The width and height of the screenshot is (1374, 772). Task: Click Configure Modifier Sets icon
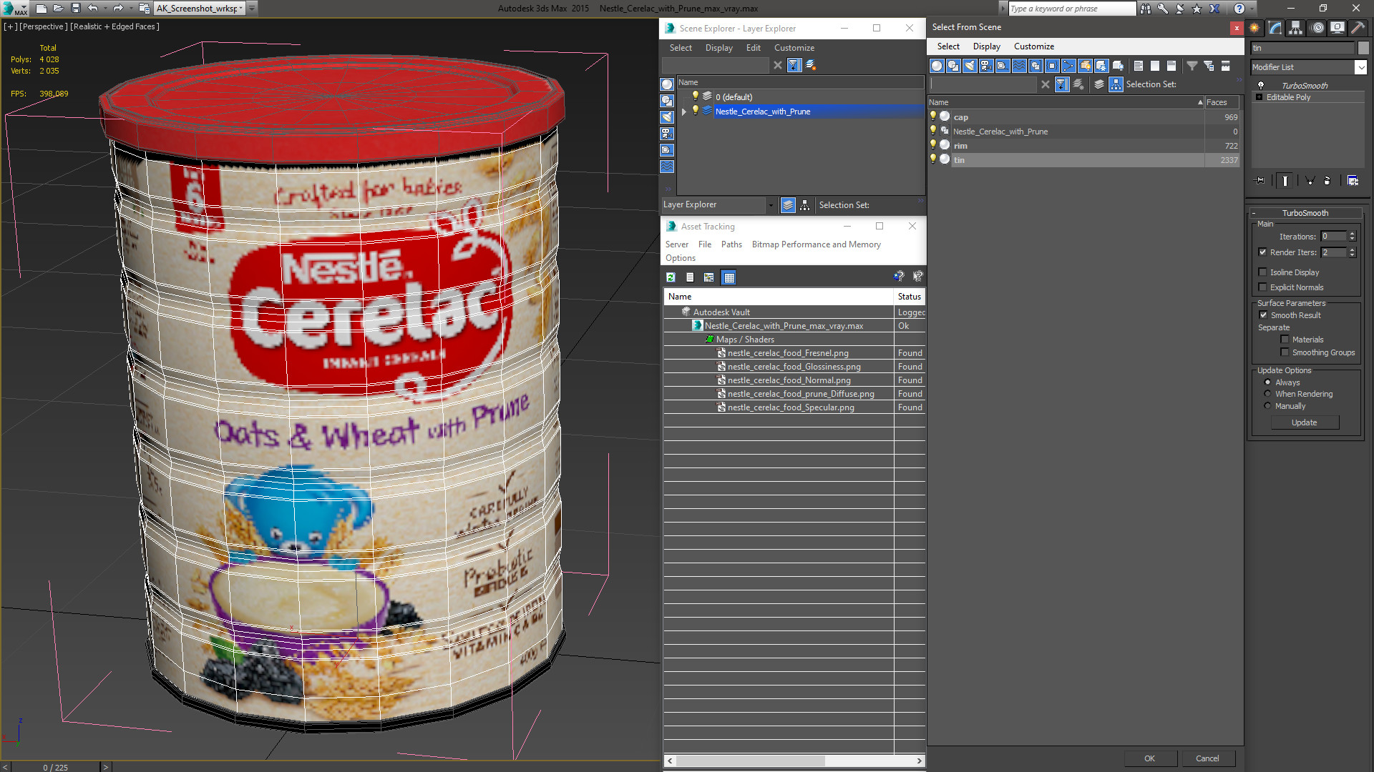[1353, 181]
